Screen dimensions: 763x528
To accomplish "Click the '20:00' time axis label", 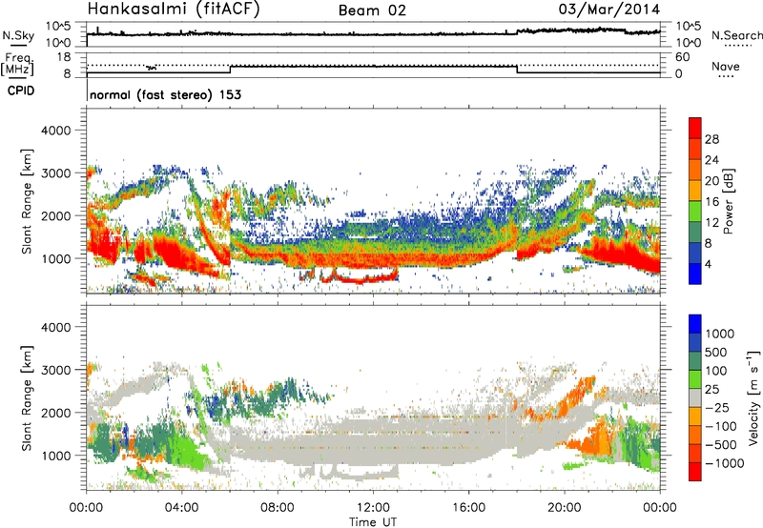I will click(565, 508).
